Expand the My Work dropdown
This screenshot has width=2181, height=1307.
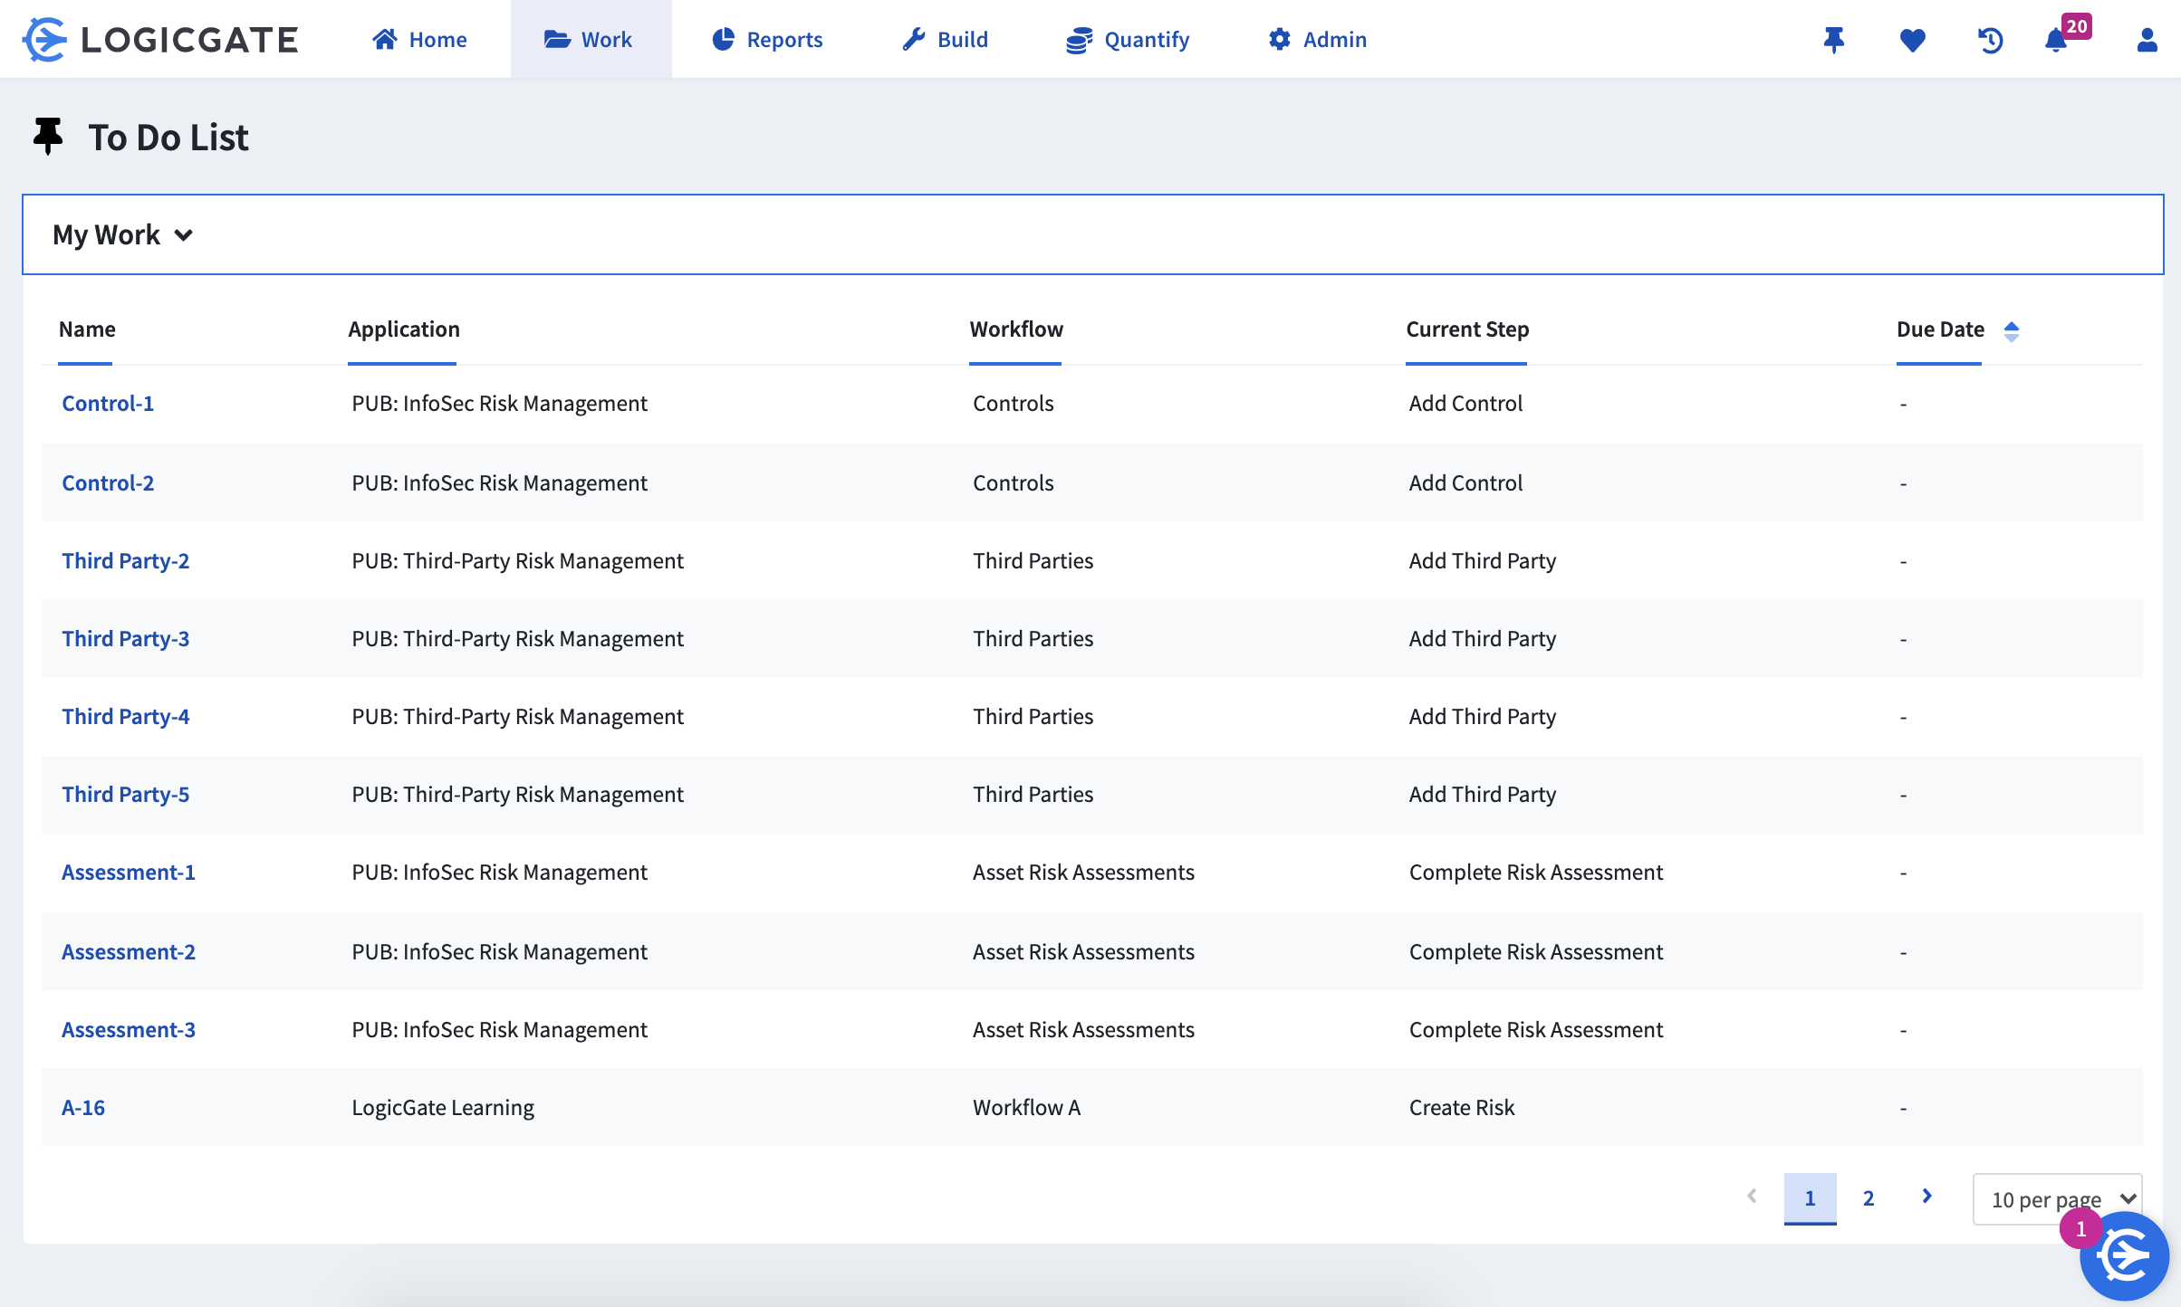123,234
